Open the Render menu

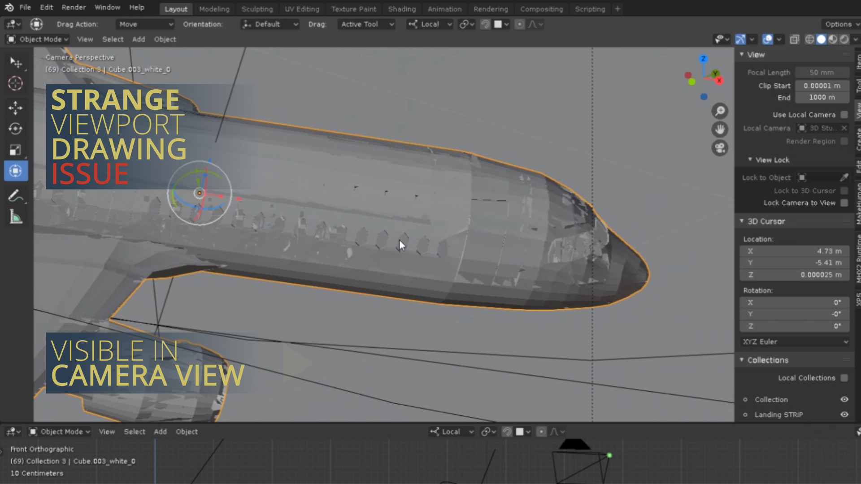pos(74,8)
